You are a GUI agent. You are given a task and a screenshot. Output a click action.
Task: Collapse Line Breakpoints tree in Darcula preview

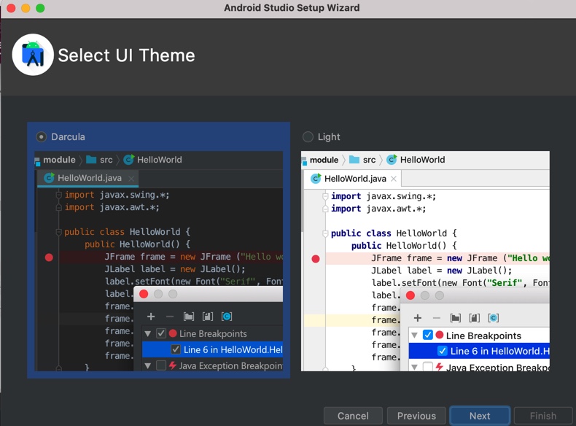(148, 334)
